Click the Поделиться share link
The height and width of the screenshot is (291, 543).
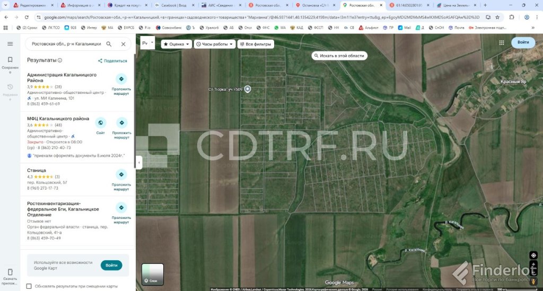pos(112,61)
